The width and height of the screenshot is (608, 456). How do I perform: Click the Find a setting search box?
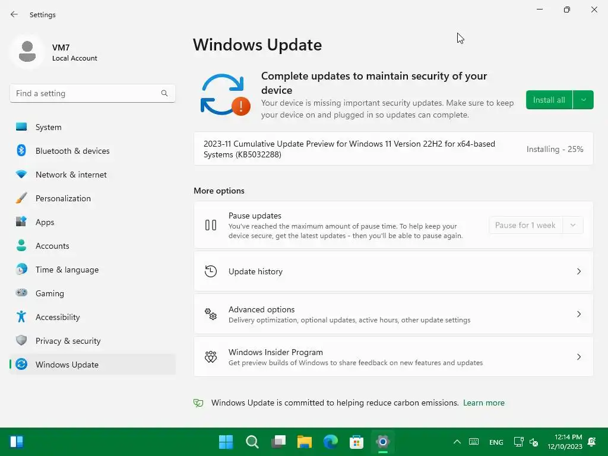tap(92, 93)
